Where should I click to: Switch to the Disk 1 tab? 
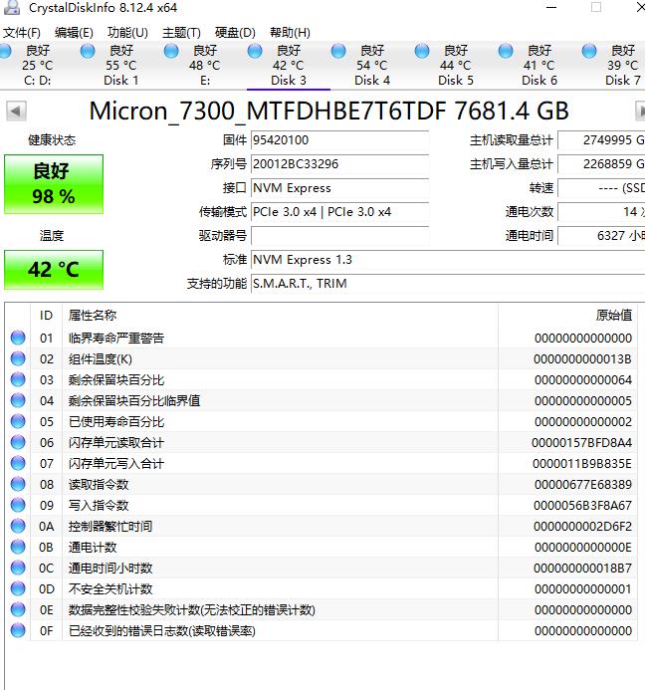[121, 65]
